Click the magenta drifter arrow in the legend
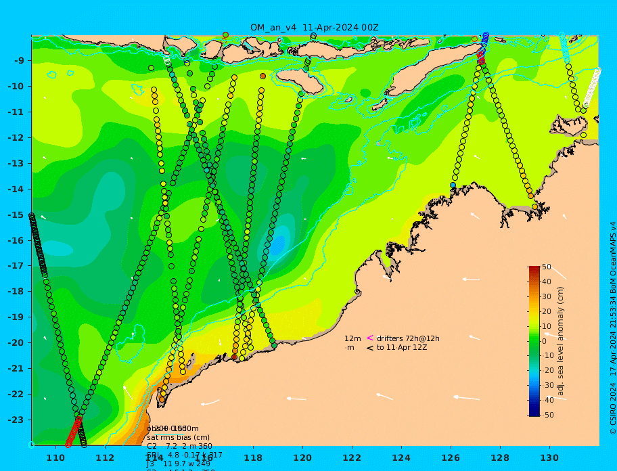617x471 pixels. tap(370, 338)
